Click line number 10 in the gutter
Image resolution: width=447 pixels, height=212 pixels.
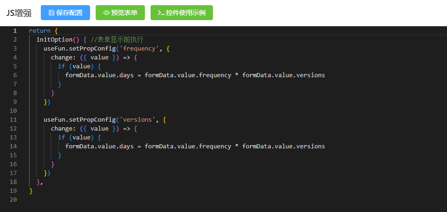click(x=13, y=111)
